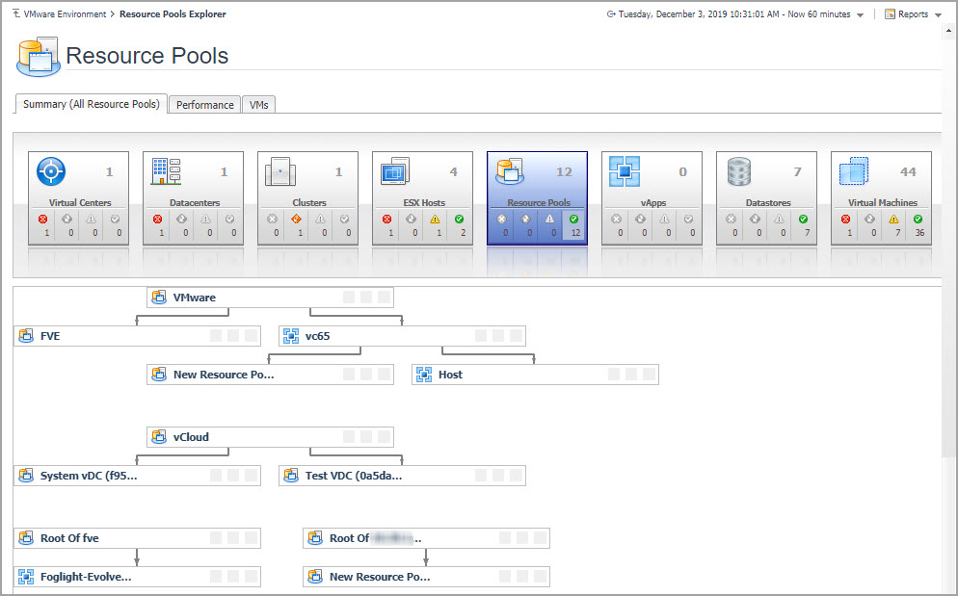Switch to the Performance tab
The width and height of the screenshot is (958, 596).
pos(204,105)
